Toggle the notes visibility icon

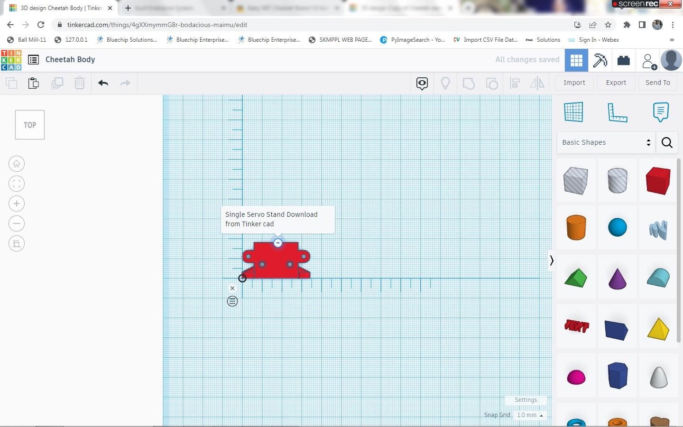[x=422, y=84]
